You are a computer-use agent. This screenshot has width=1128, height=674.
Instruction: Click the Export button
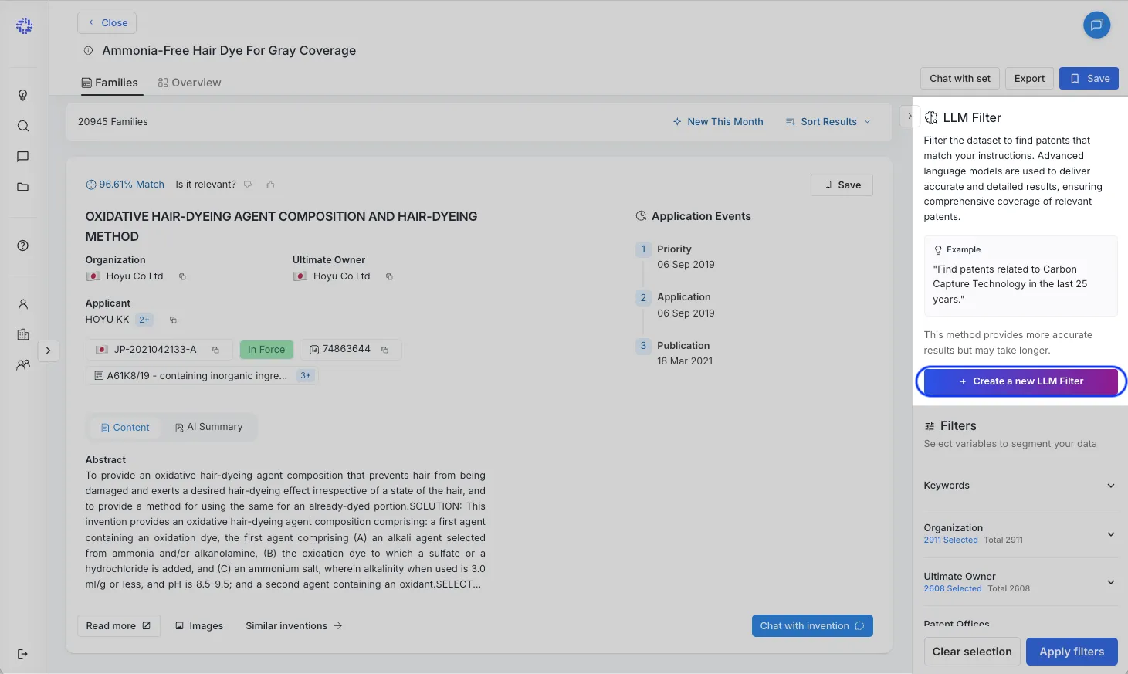click(1029, 79)
